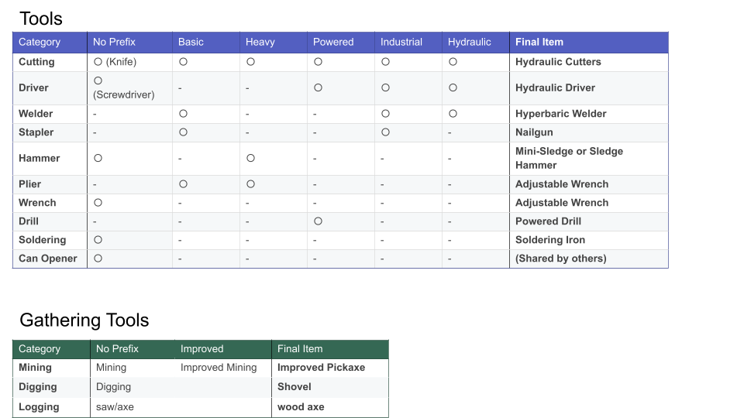Click the Hydraulic Cutters cell
This screenshot has width=744, height=418.
(558, 62)
